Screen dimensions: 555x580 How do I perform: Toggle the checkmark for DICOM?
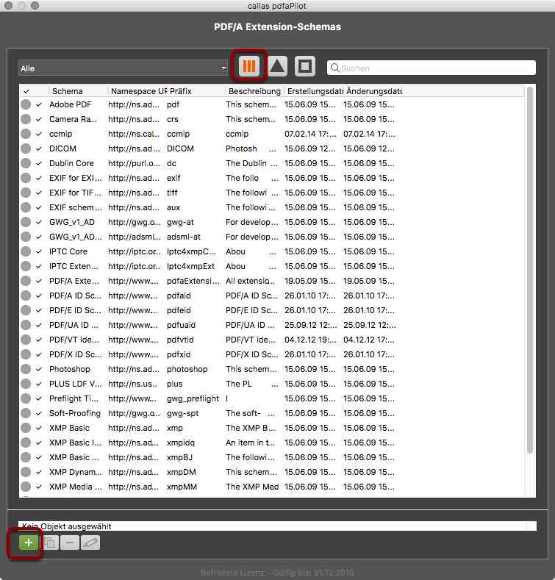coord(39,148)
